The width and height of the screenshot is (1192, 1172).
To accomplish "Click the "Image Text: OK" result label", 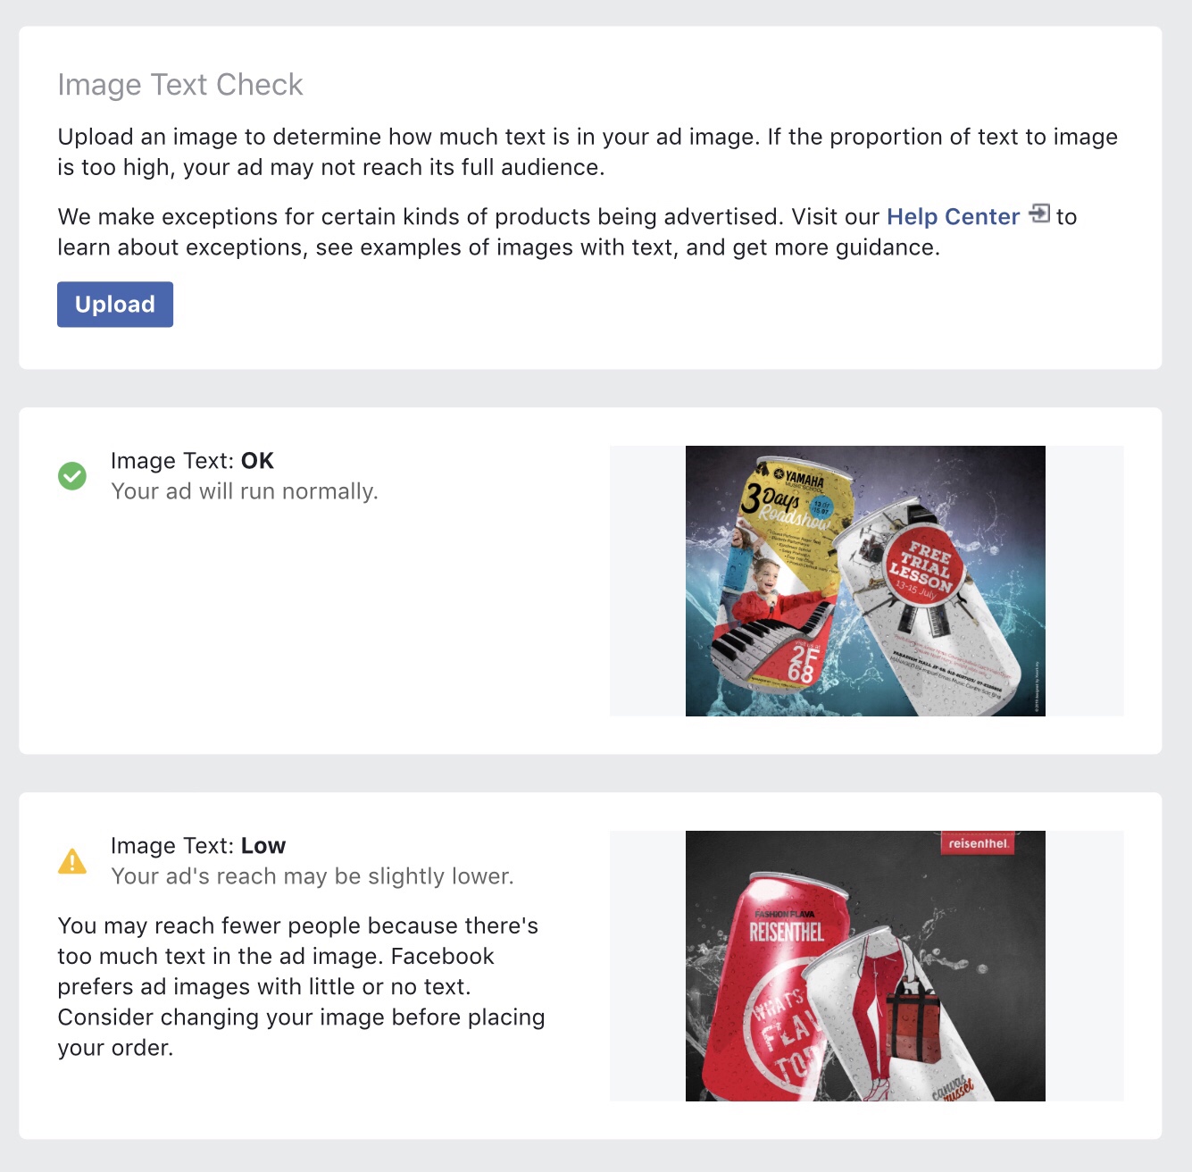I will 192,461.
